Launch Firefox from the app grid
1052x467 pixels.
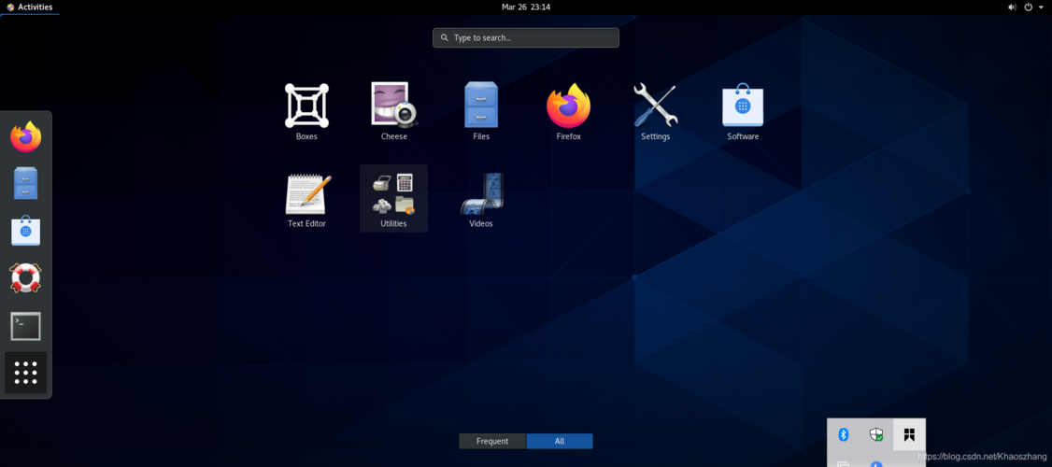click(568, 112)
